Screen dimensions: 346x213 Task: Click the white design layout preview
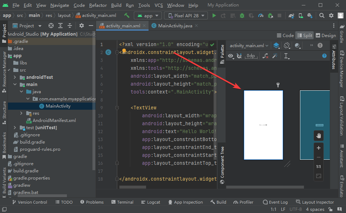click(263, 125)
